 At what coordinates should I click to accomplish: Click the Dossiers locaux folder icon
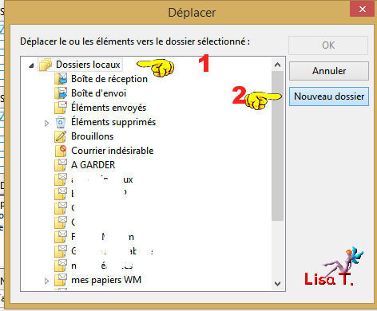[46, 65]
